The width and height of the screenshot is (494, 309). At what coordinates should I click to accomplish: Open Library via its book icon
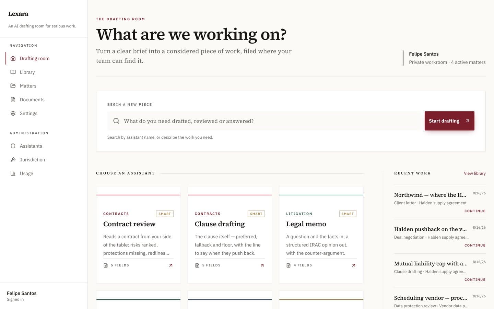(13, 72)
